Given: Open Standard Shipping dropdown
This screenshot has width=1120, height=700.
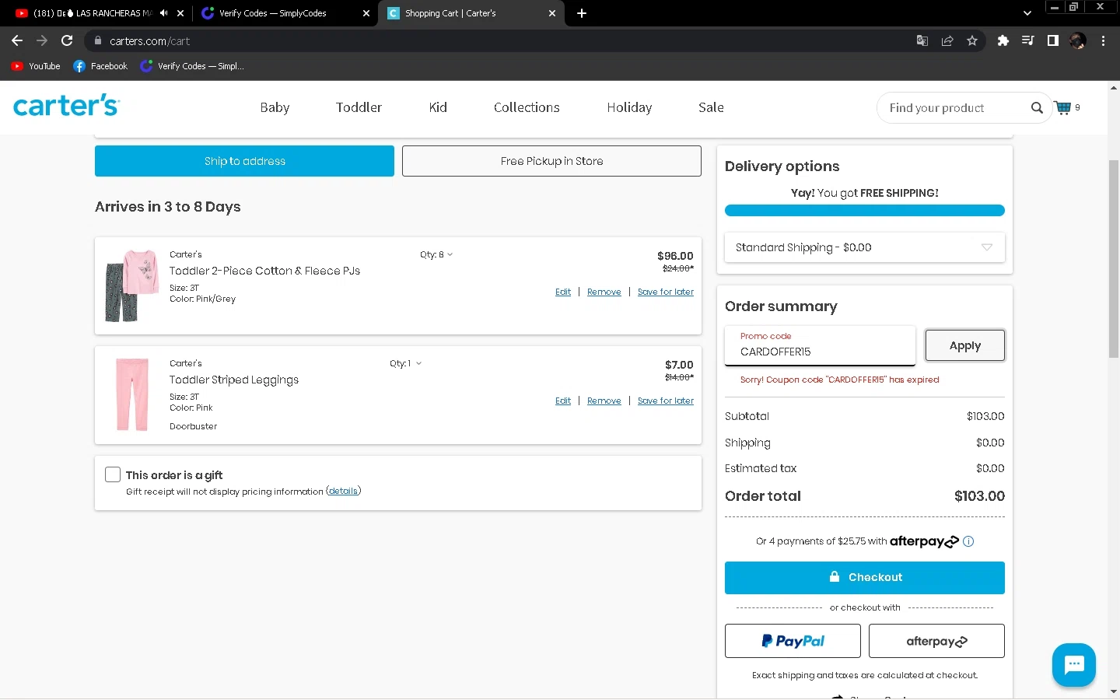Looking at the screenshot, I should click(x=865, y=247).
